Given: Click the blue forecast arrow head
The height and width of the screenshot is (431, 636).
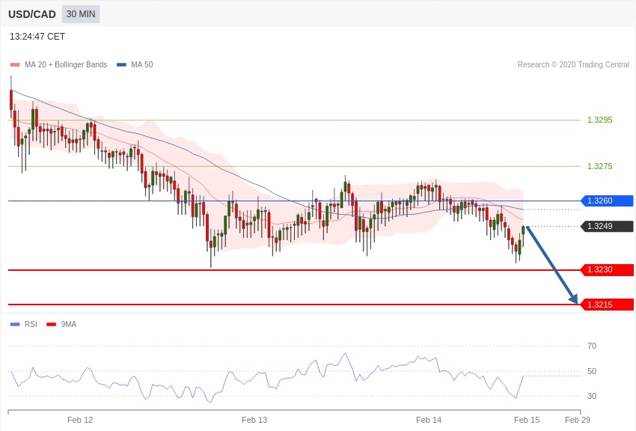Looking at the screenshot, I should coord(573,299).
